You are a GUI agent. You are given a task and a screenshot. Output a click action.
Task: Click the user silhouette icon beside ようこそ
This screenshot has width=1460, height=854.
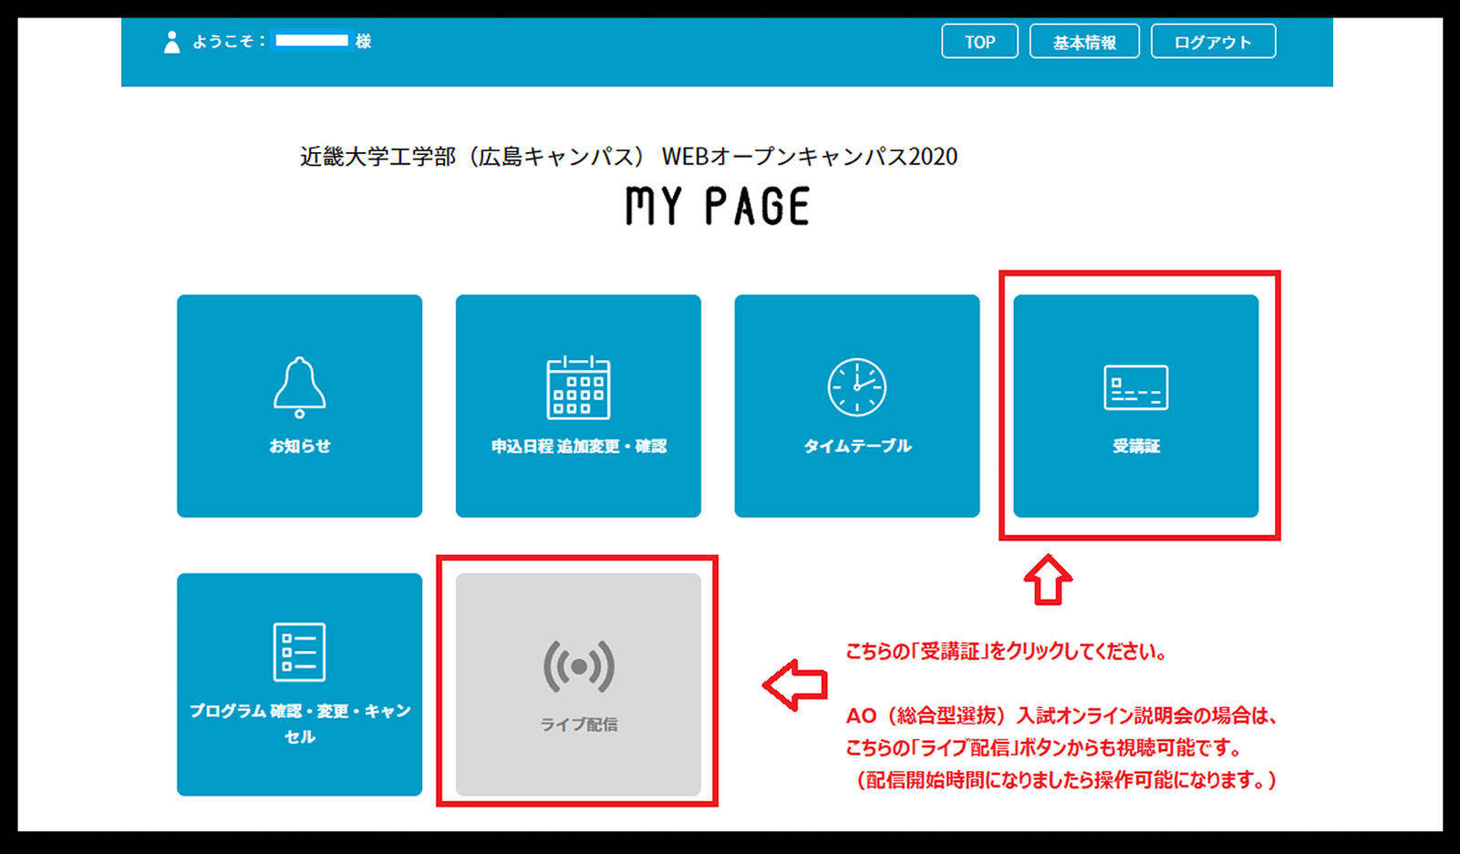coord(171,42)
